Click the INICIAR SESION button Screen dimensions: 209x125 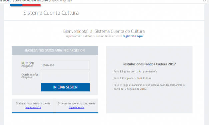(x=65, y=87)
